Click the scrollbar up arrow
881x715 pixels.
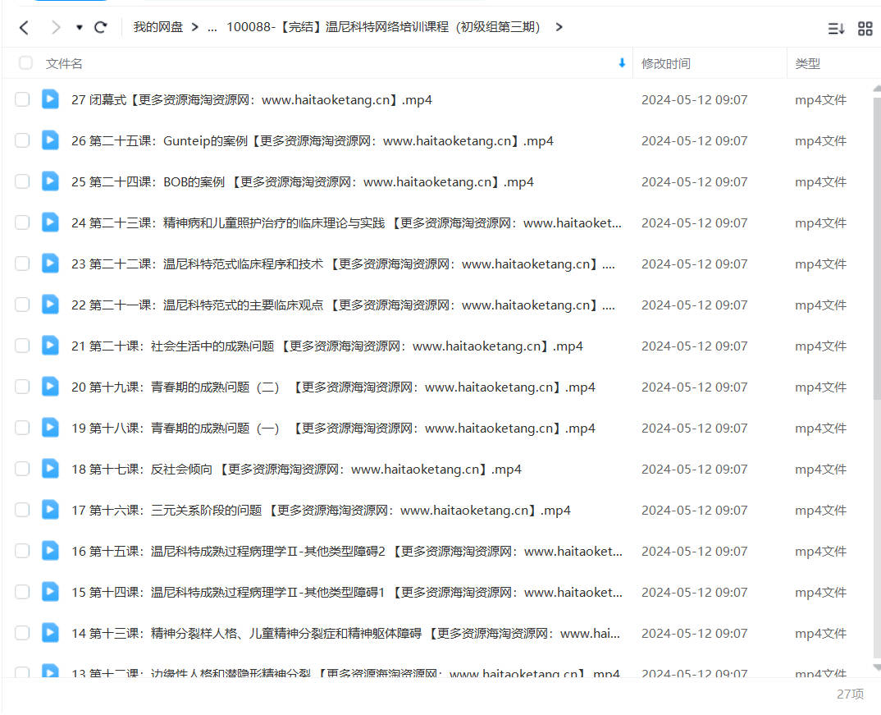(x=877, y=89)
